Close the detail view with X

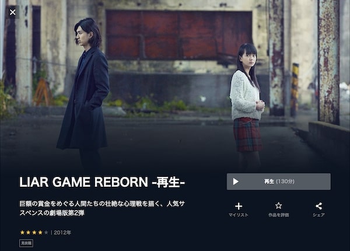12,12
